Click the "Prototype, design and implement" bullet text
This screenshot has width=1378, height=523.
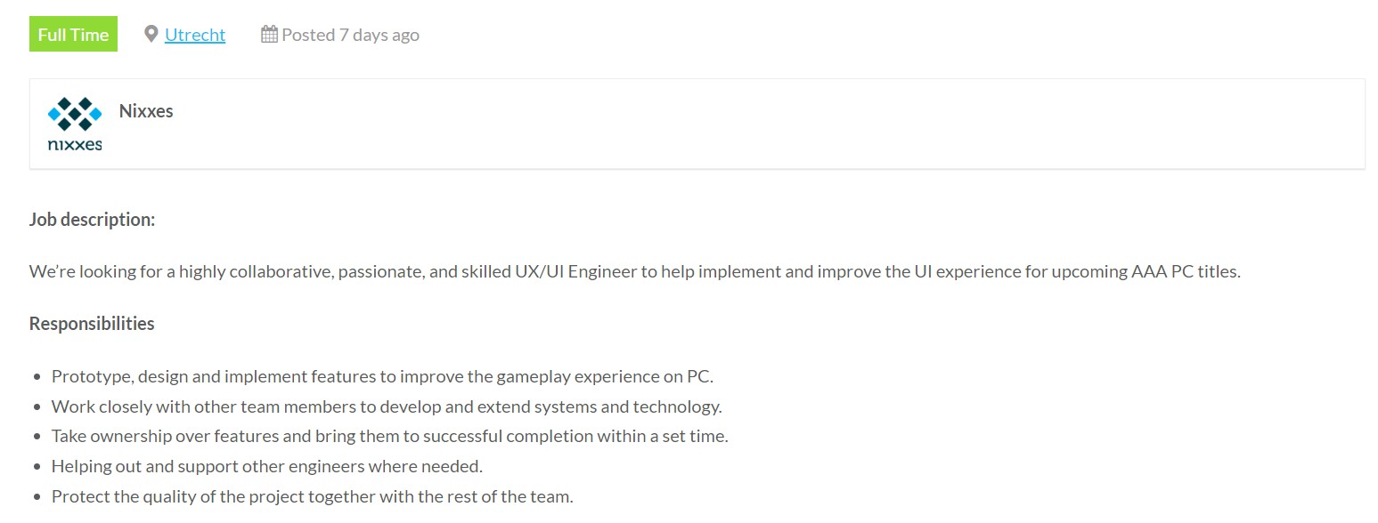[x=382, y=376]
